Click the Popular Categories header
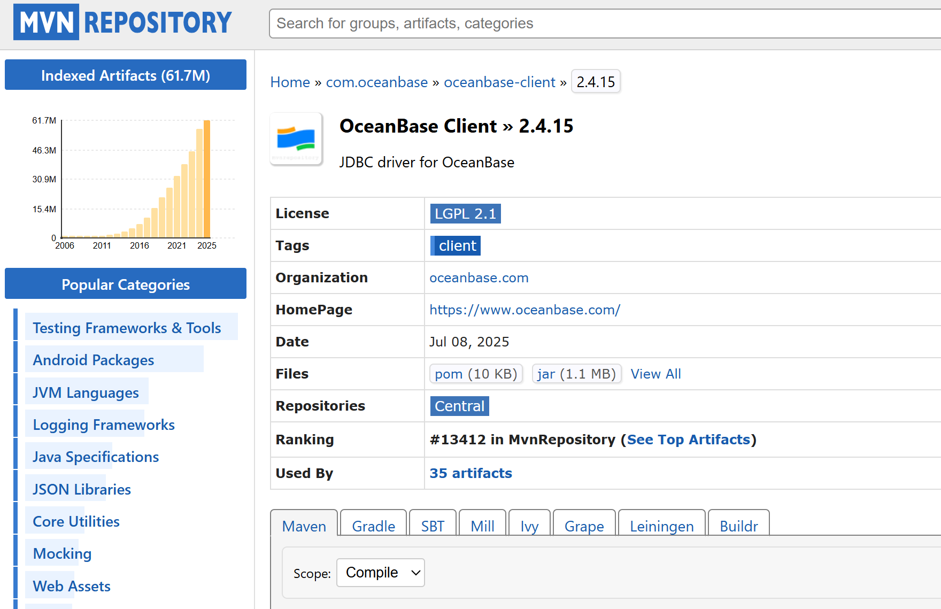 point(126,284)
